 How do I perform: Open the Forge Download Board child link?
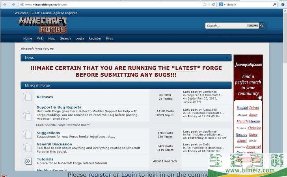pos(73,125)
